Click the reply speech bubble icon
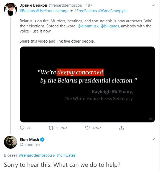Screen dimensions: 160x170 (x=22, y=128)
